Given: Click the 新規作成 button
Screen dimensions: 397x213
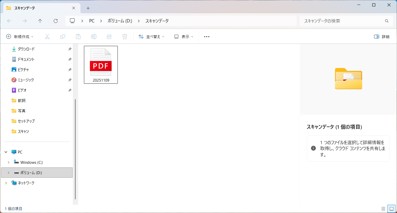Looking at the screenshot, I should [20, 36].
